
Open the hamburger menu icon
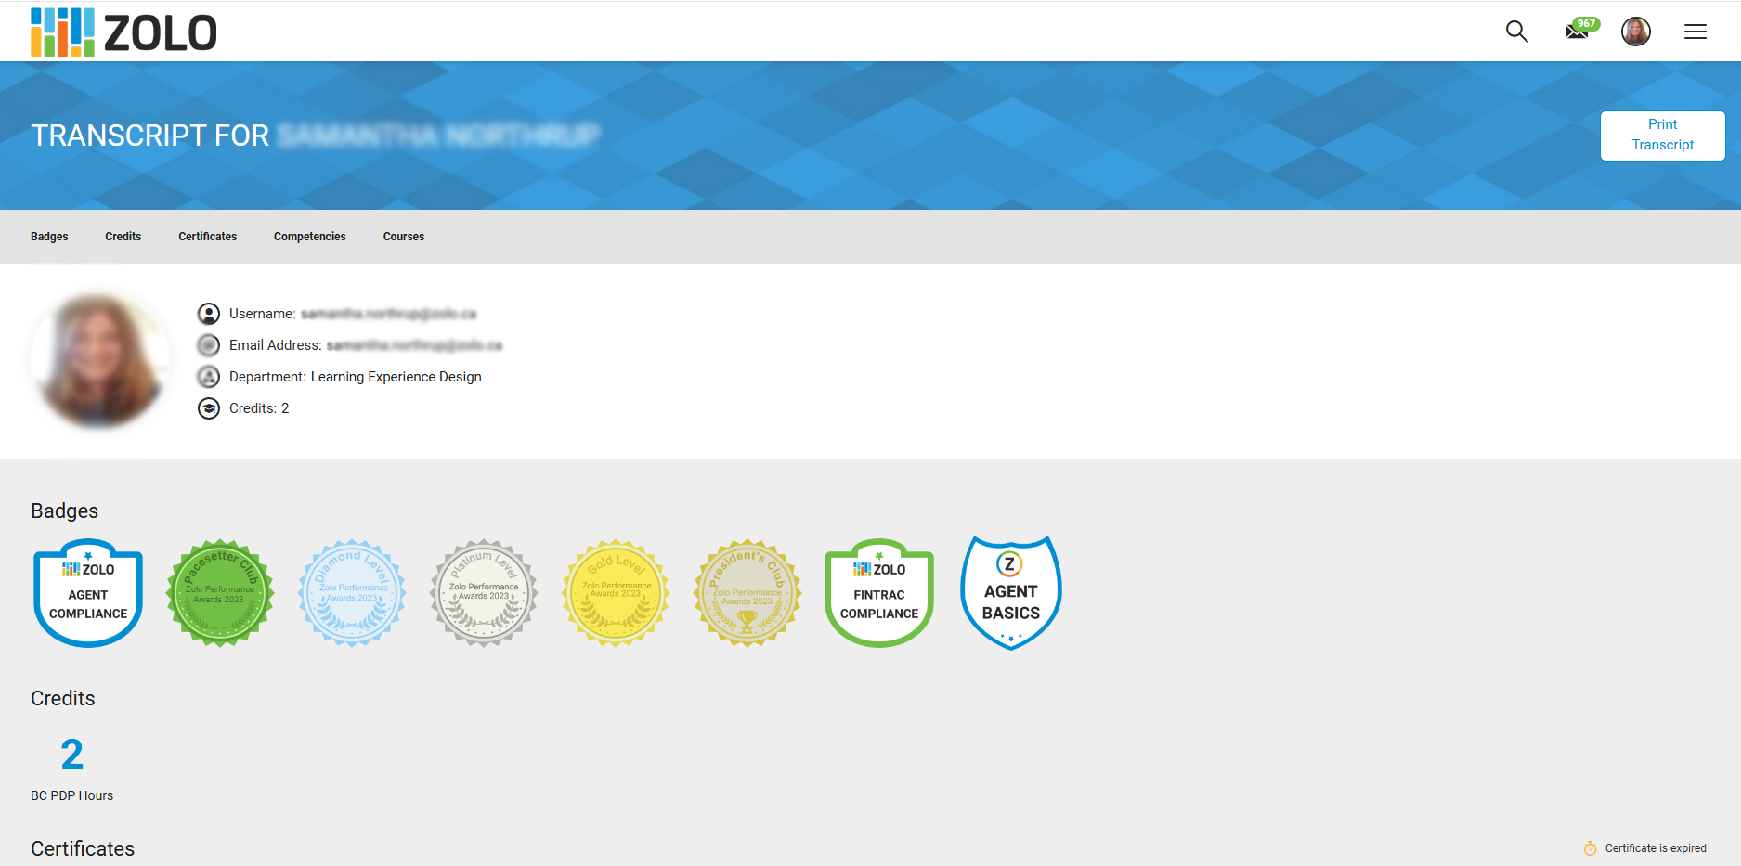pos(1696,32)
